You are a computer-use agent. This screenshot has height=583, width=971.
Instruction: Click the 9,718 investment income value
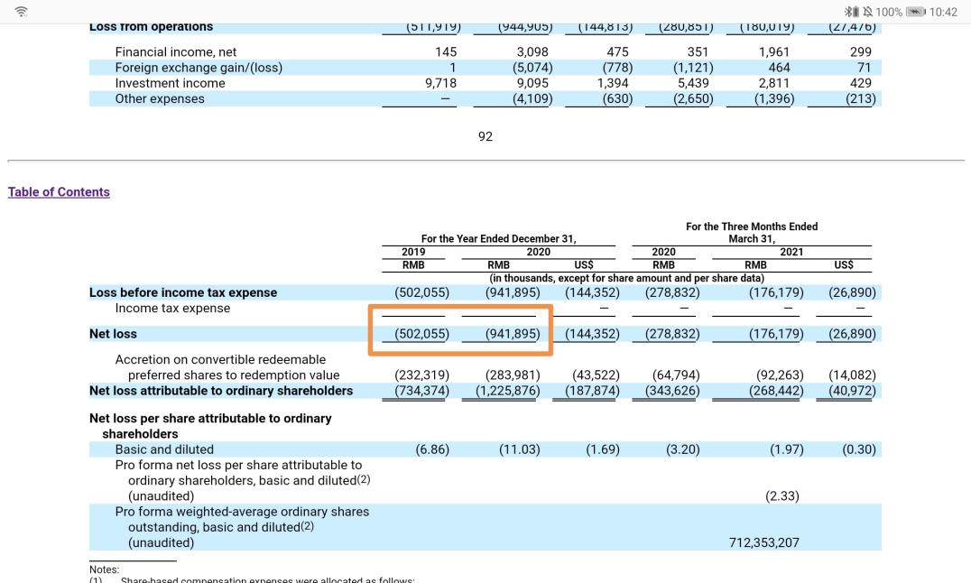coord(440,83)
